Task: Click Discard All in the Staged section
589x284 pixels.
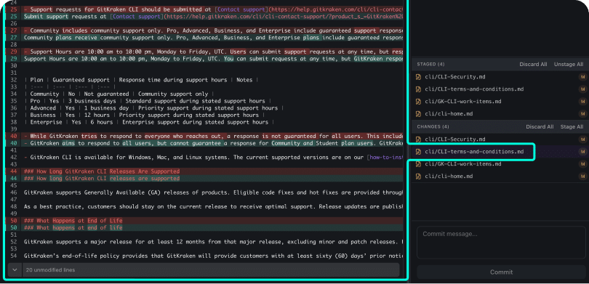Action: (533, 65)
